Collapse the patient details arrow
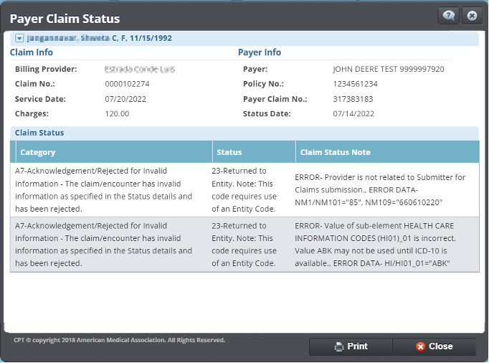489x363 pixels. 19,38
